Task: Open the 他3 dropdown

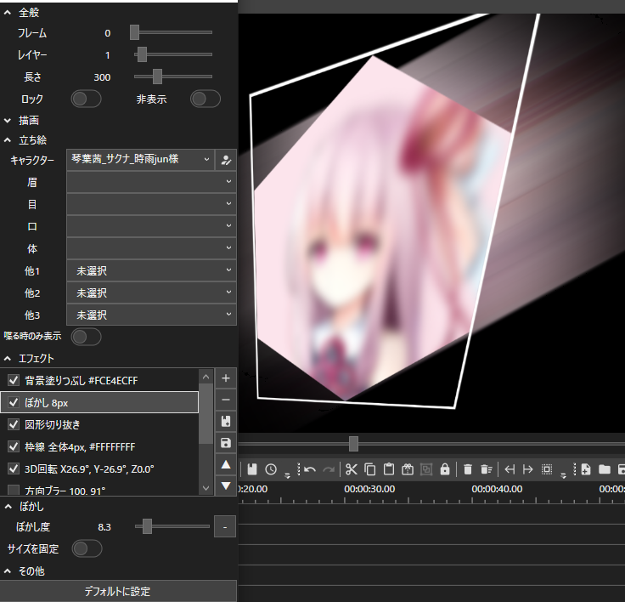Action: (151, 315)
